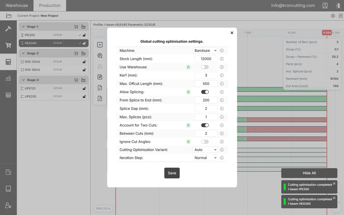This screenshot has width=344, height=215.
Task: Switch to the Warehouse tab
Action: (x=17, y=5)
